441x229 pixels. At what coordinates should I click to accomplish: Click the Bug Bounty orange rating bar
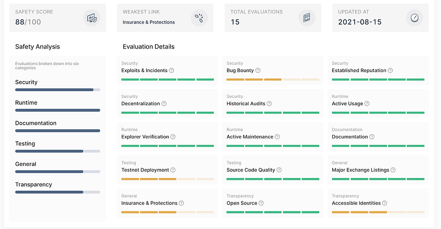pos(273,80)
